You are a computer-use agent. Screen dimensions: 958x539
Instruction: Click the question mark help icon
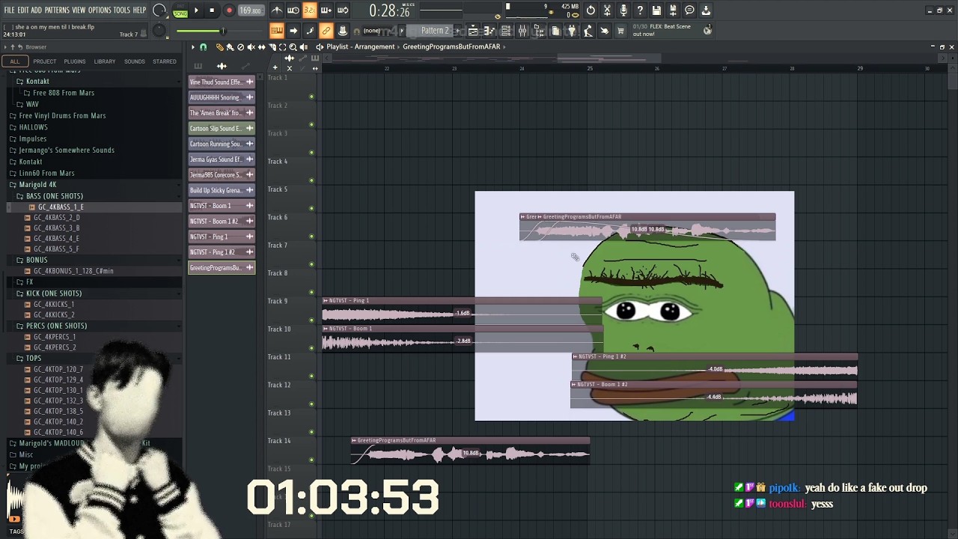click(x=640, y=10)
